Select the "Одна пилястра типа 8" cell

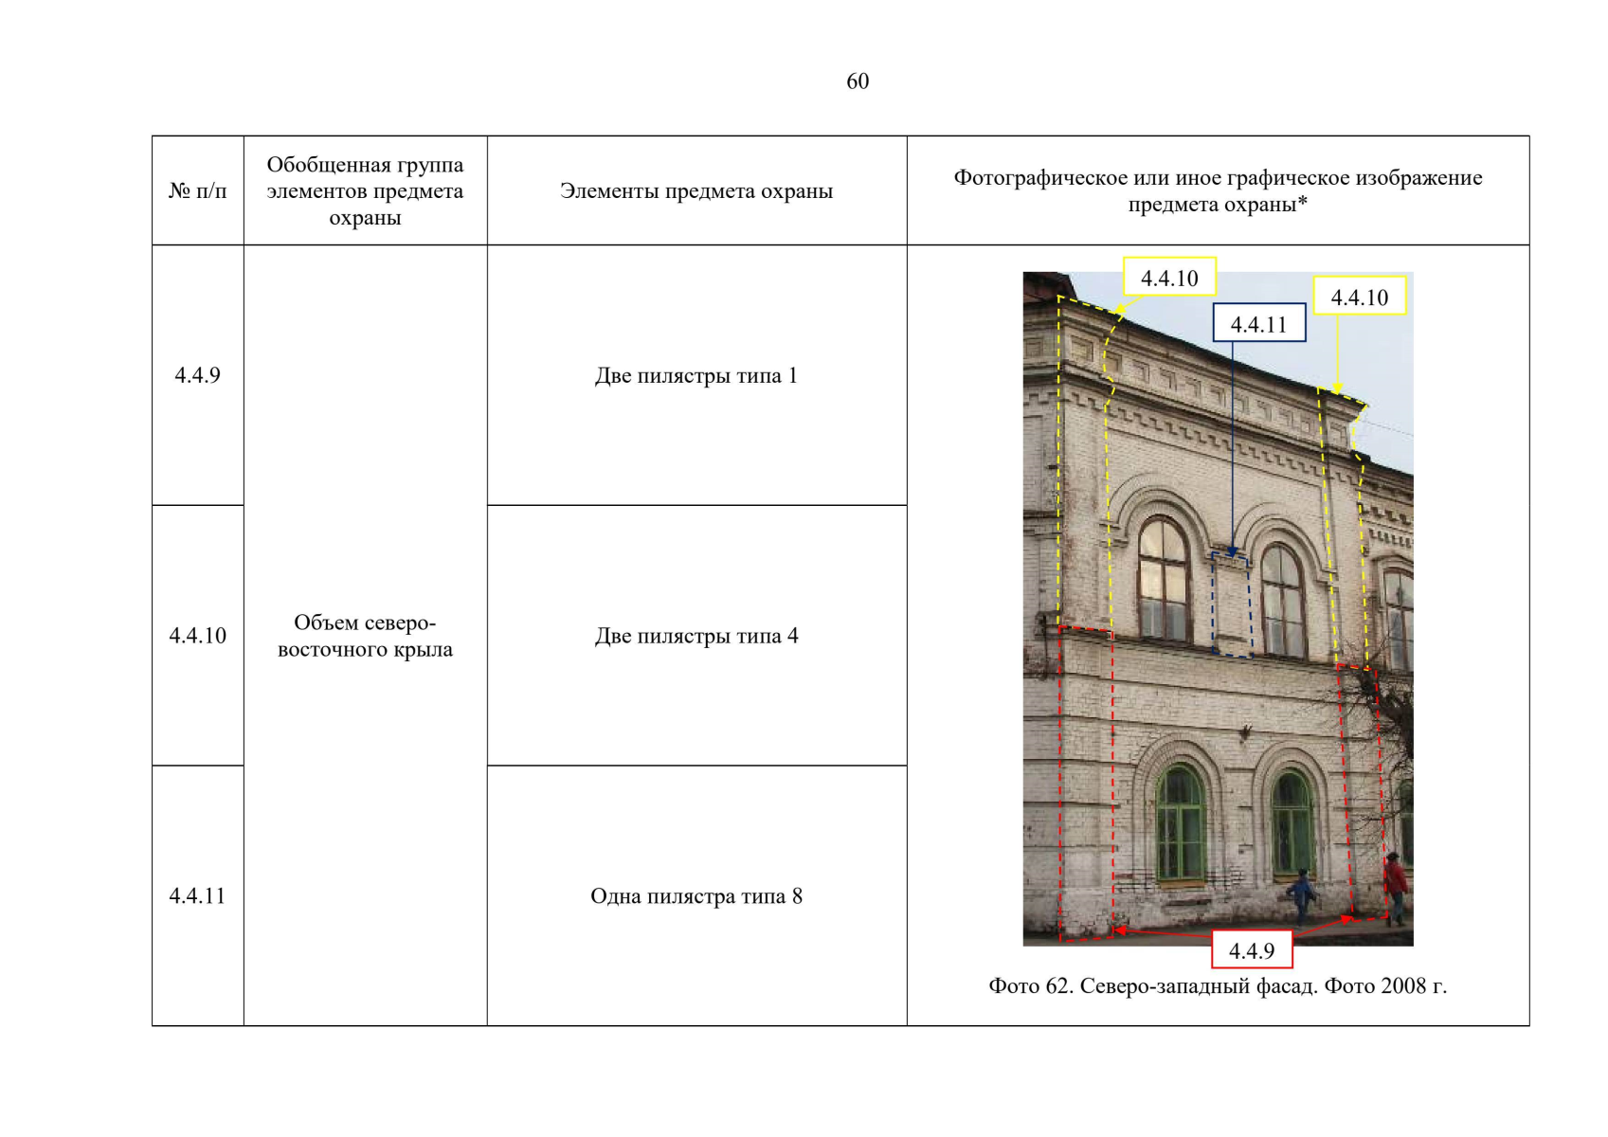[696, 895]
